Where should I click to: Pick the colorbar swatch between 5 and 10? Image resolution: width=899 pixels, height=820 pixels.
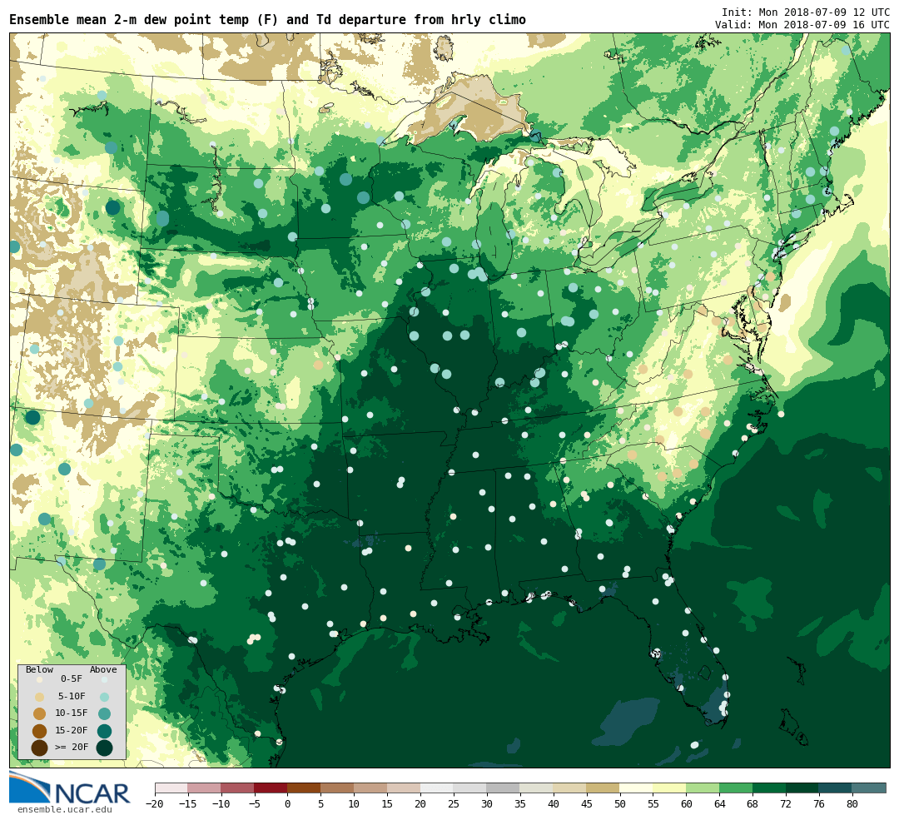coord(338,788)
